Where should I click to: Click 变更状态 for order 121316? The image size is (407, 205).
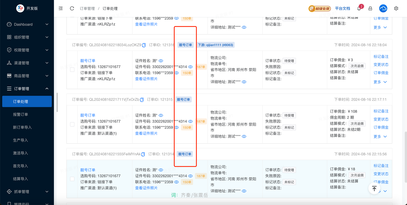[381, 65]
